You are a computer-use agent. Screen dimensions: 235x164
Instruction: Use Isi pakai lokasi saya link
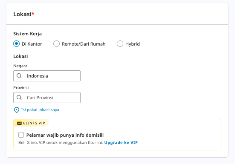click(x=40, y=110)
